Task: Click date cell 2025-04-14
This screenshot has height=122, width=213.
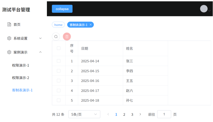Action: tap(90, 61)
